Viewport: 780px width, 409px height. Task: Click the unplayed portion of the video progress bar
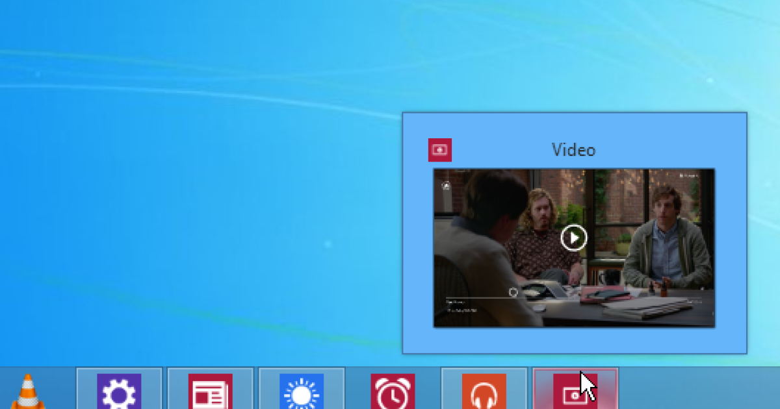pos(617,297)
